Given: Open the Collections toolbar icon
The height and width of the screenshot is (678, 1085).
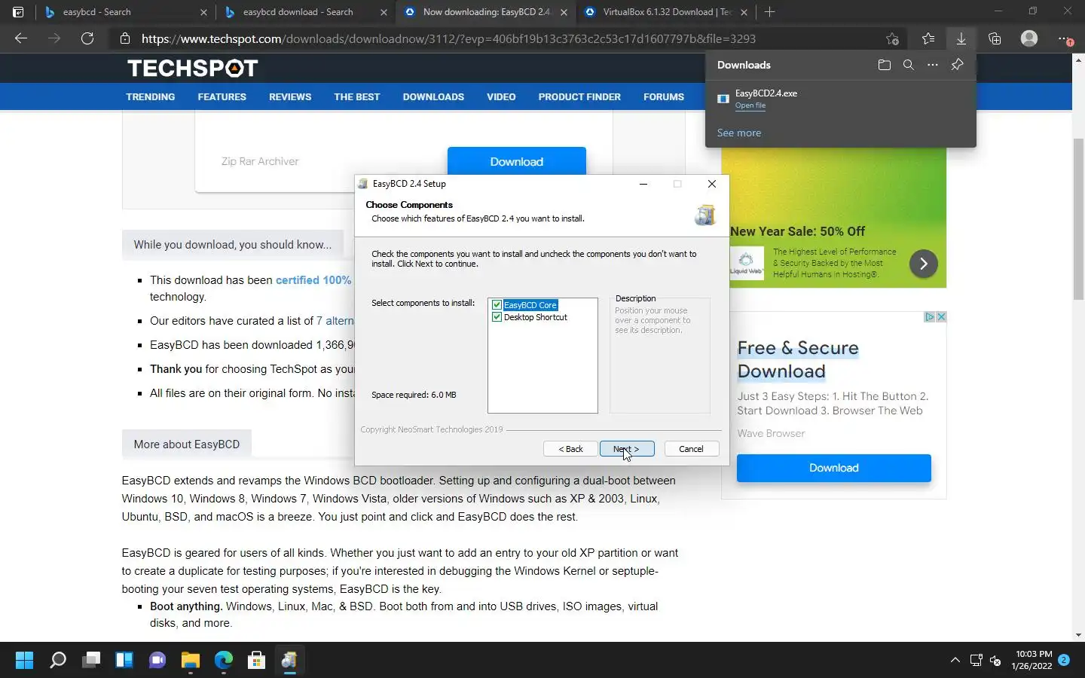Looking at the screenshot, I should click(x=995, y=38).
